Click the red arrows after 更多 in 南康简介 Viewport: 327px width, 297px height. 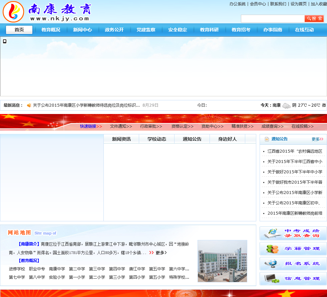click(x=151, y=253)
